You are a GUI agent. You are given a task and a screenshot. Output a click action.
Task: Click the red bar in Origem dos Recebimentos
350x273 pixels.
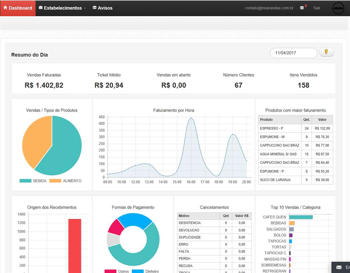tap(75, 246)
